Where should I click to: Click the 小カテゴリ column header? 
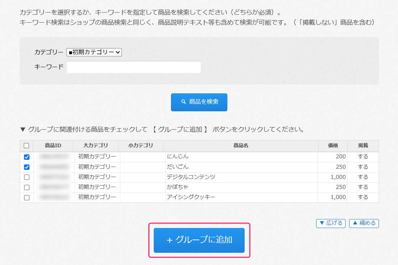(140, 145)
